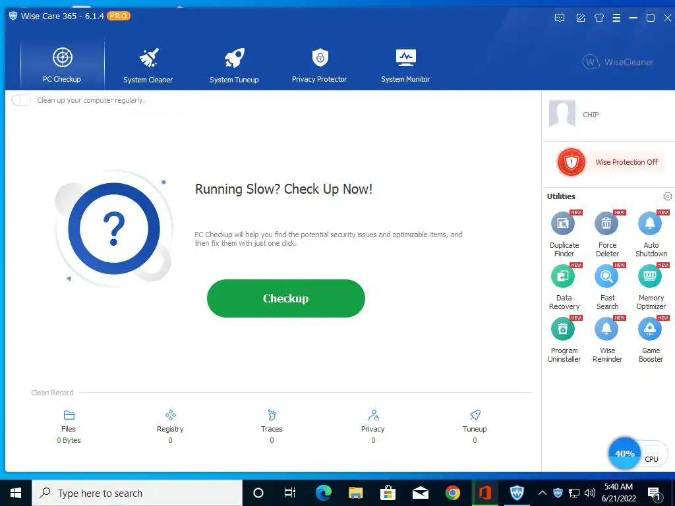The height and width of the screenshot is (506, 675).
Task: Open Cortana circle on taskbar
Action: (258, 493)
